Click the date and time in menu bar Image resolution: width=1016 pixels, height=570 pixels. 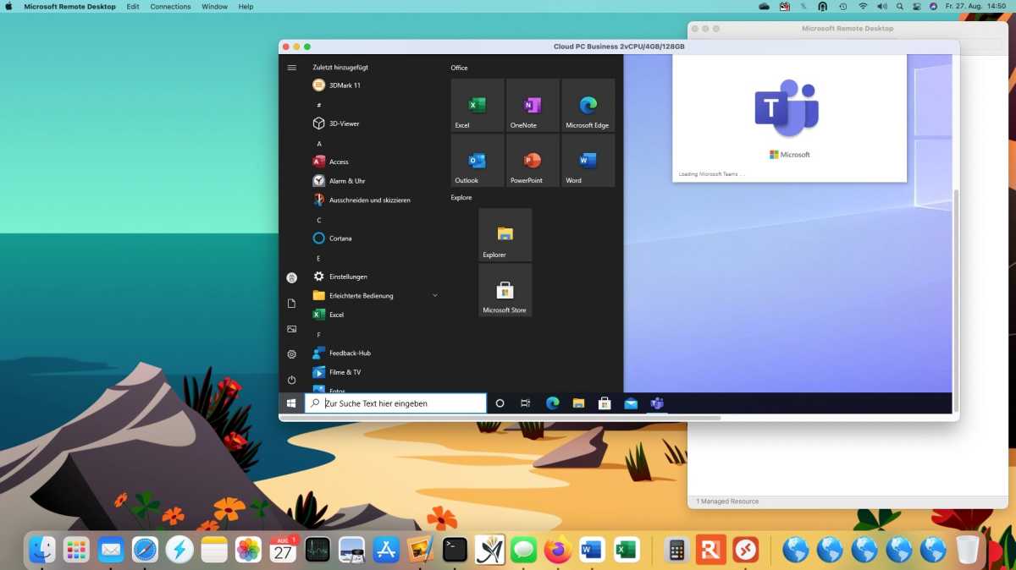(x=975, y=6)
